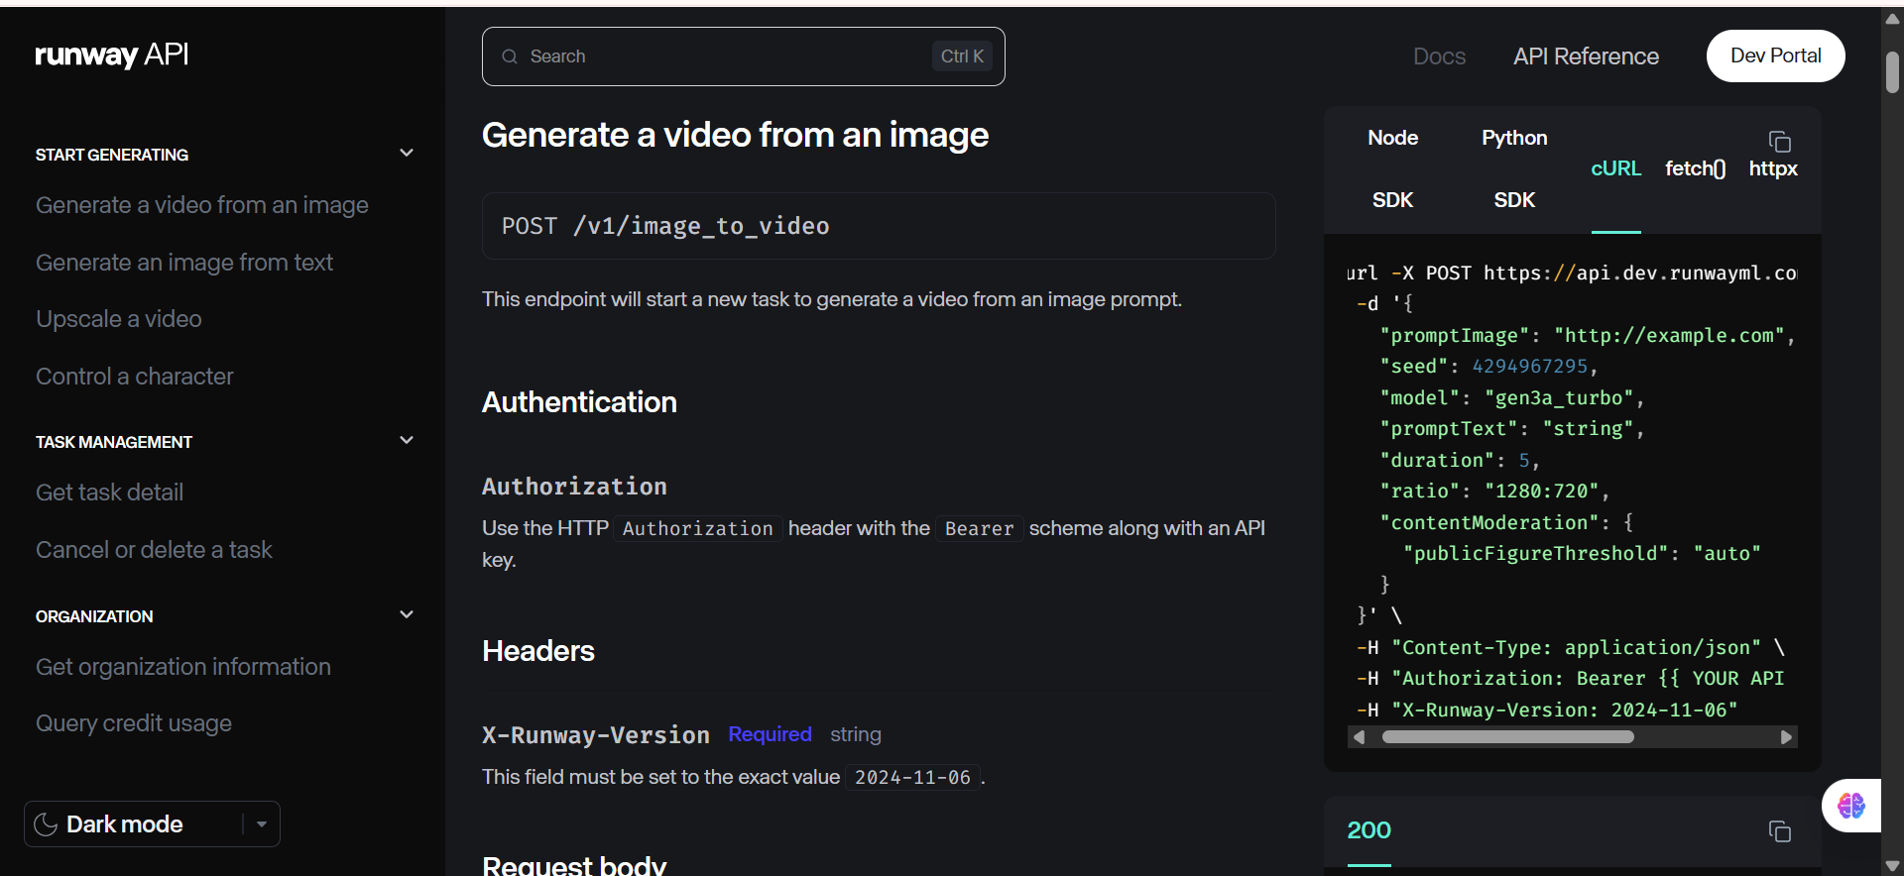Select the Node SDK tab
This screenshot has height=876, width=1904.
click(1392, 169)
